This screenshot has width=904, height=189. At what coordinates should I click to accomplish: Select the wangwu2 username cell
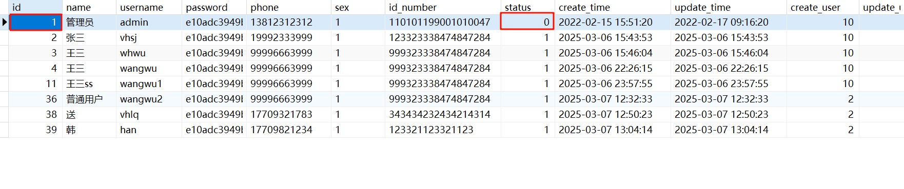tap(149, 99)
